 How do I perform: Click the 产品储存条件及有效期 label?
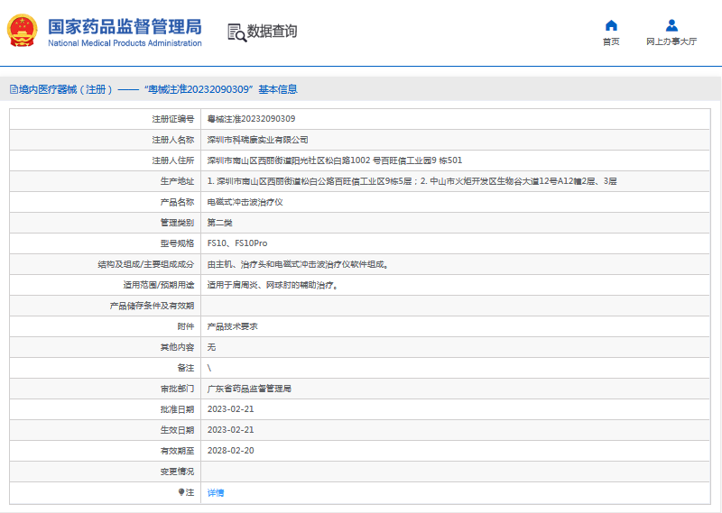coord(152,306)
